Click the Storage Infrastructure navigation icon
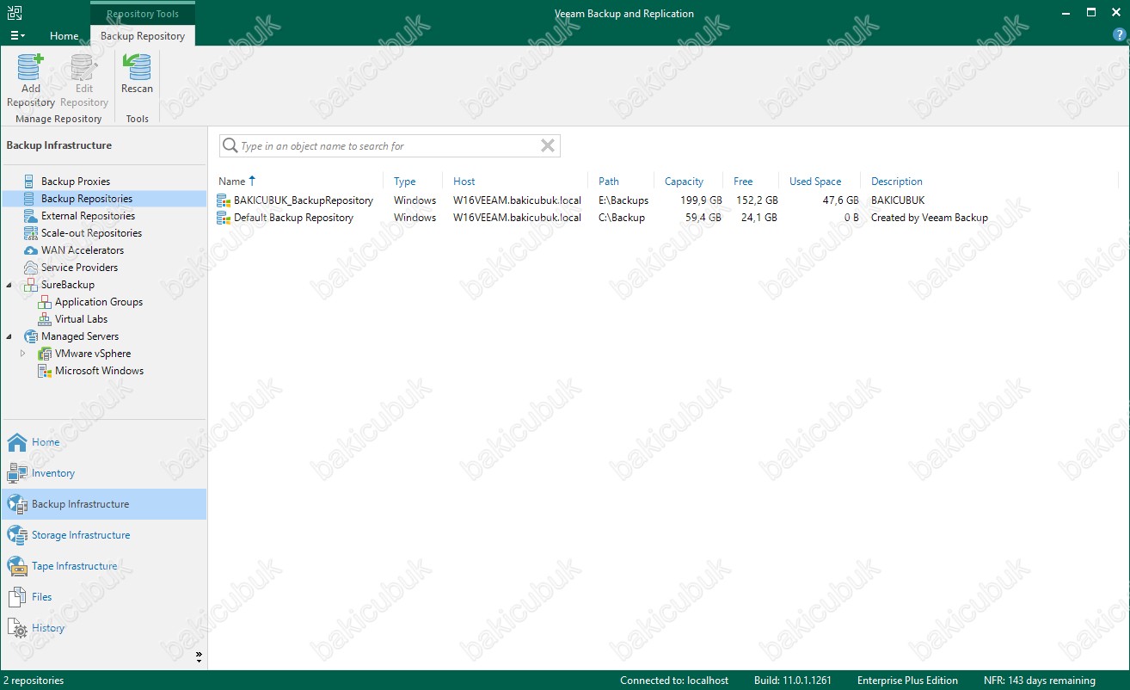The height and width of the screenshot is (690, 1130). [17, 535]
